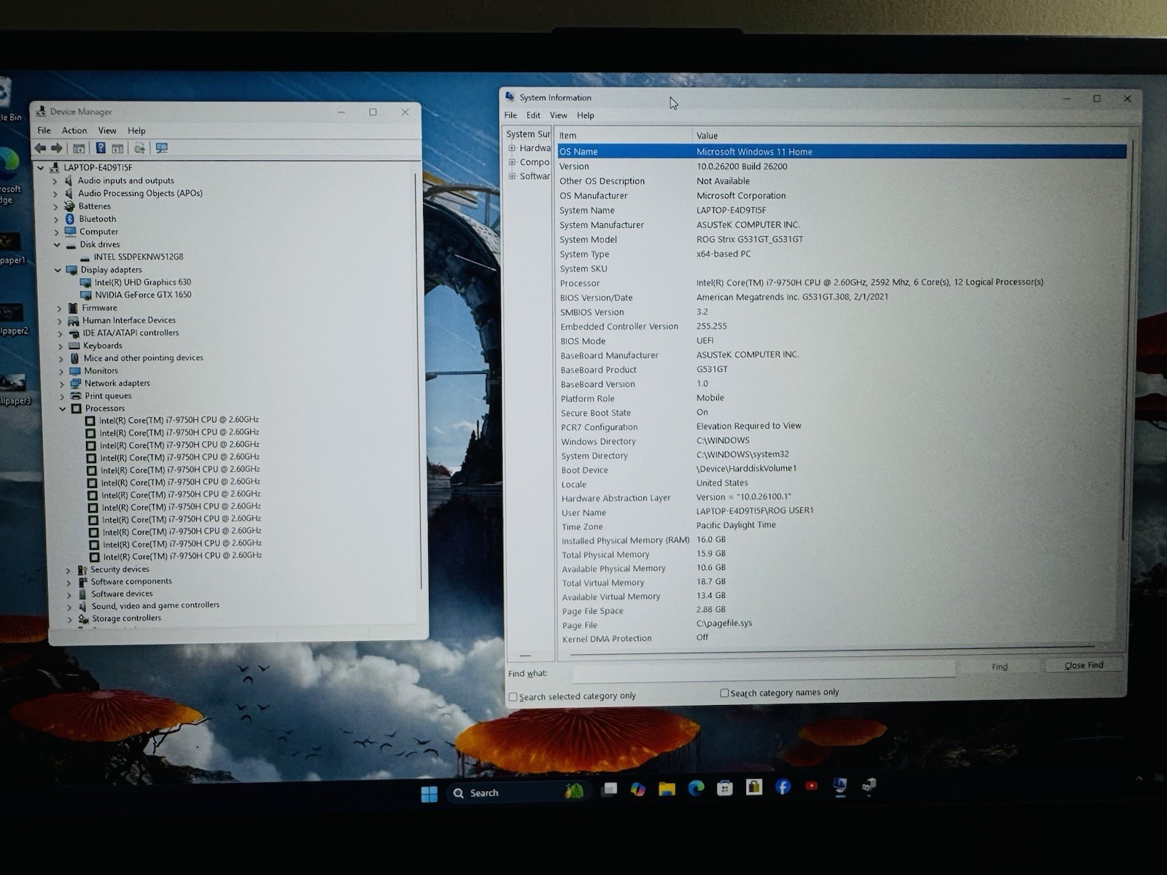Viewport: 1167px width, 875px height.
Task: Expand Human Interface Devices category
Action: pos(60,321)
